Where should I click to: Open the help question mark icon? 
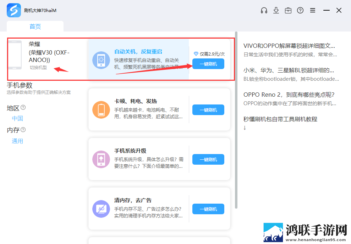coord(300,10)
